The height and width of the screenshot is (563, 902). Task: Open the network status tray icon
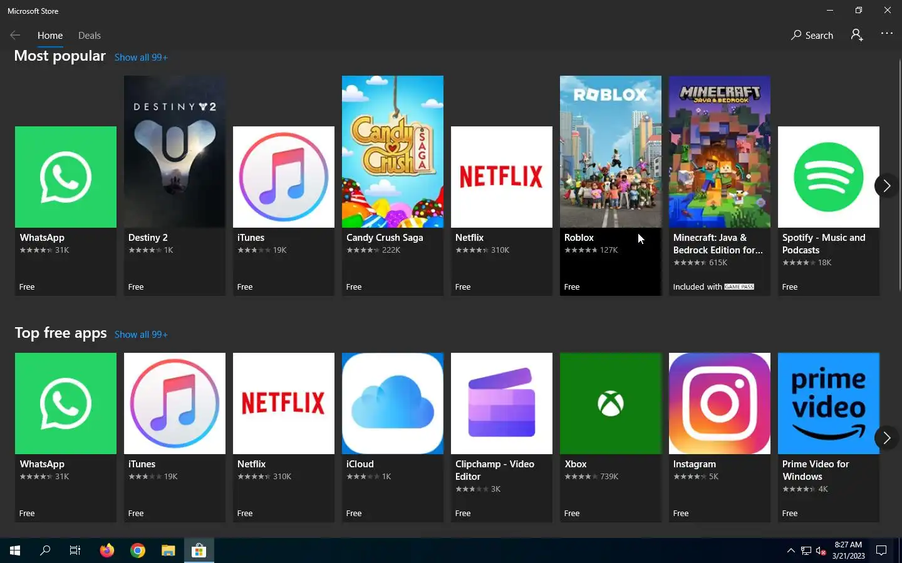[806, 551]
